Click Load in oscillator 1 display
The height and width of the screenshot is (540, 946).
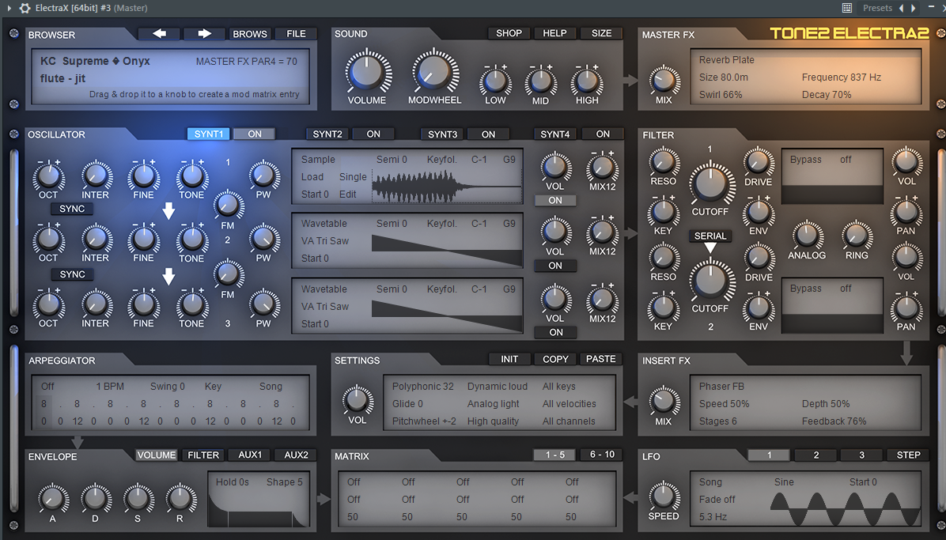pyautogui.click(x=312, y=177)
